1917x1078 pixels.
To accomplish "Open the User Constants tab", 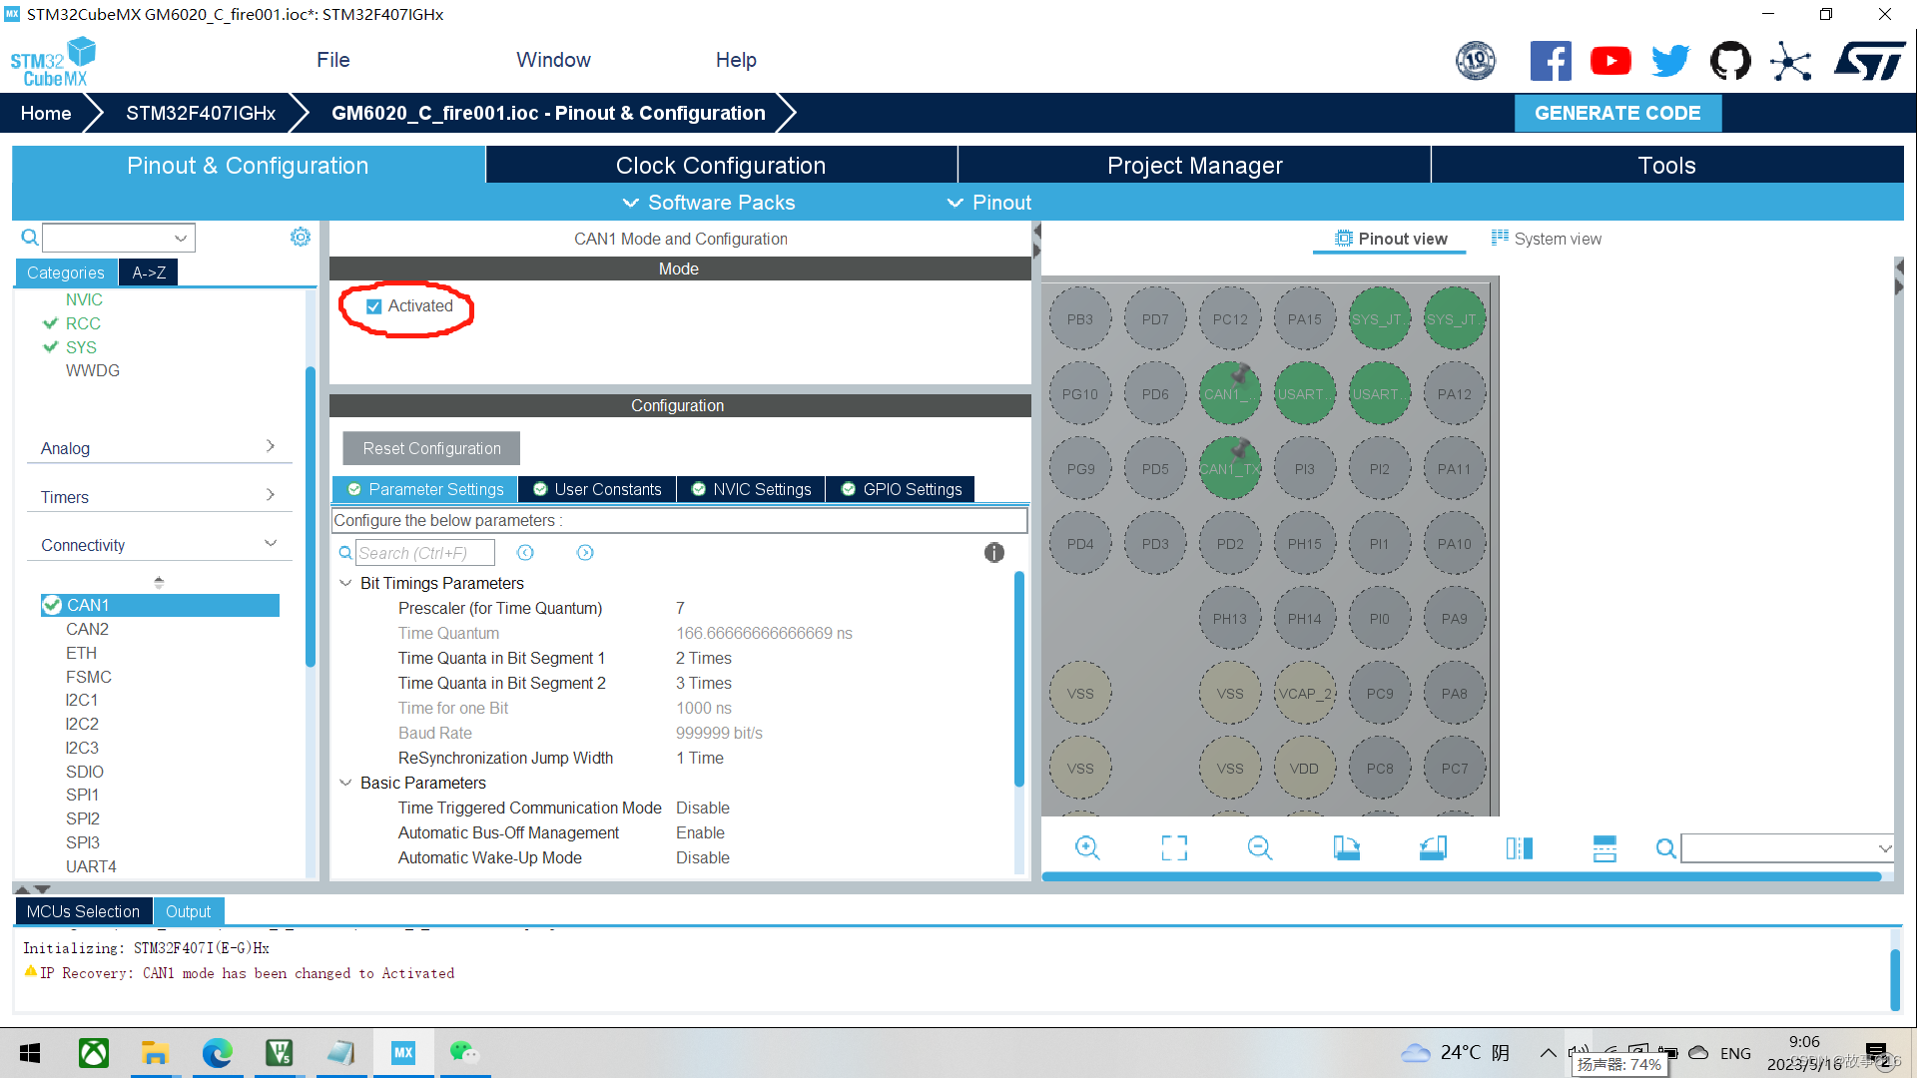I will (597, 489).
